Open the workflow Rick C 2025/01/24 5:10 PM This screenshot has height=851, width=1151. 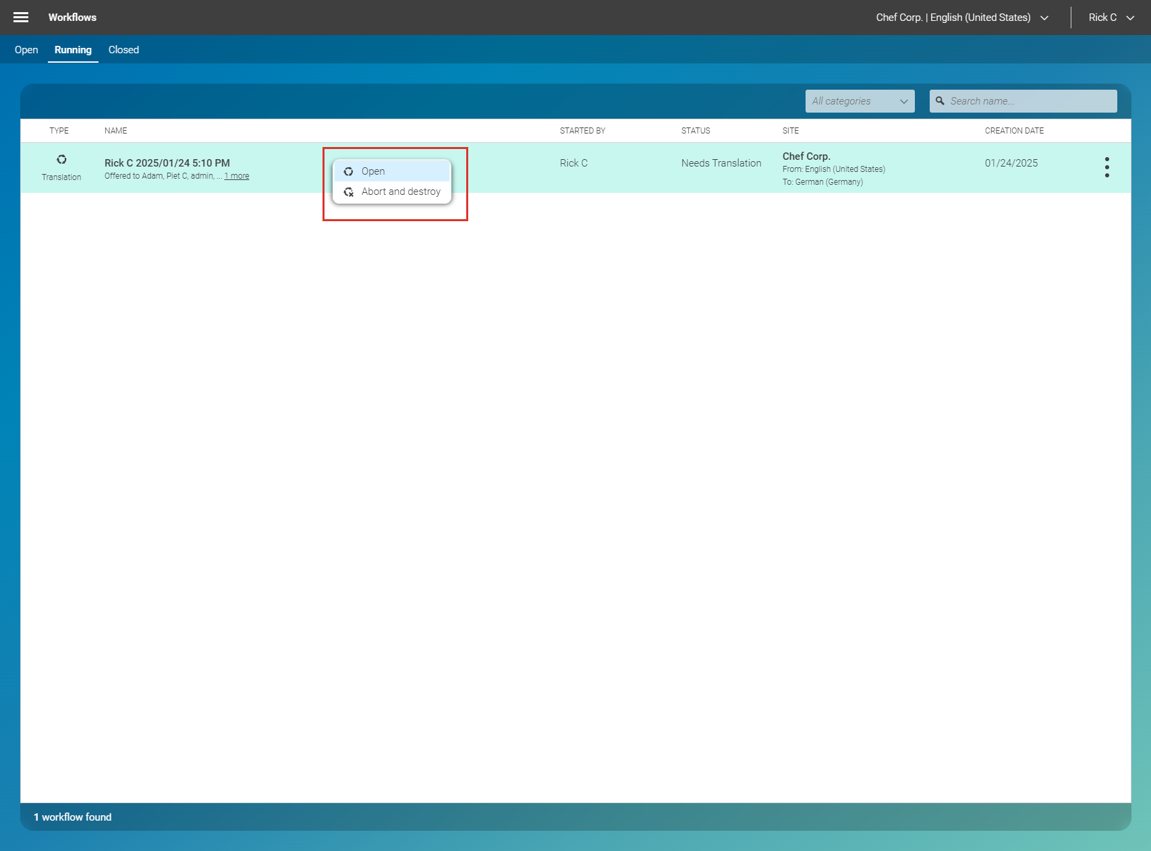(x=167, y=163)
